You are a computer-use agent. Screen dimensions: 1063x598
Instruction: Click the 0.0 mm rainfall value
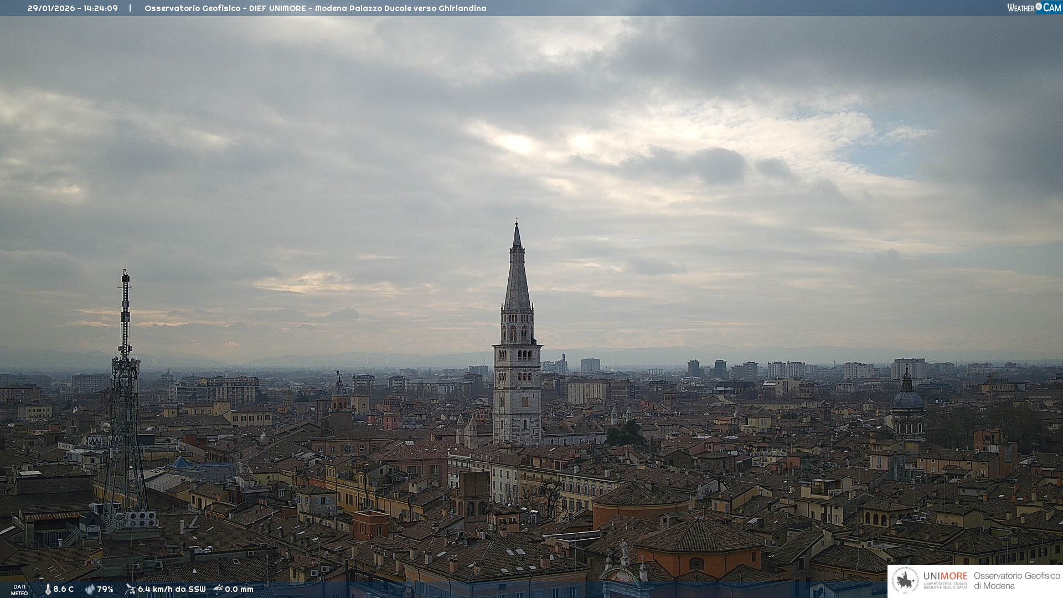[x=239, y=589]
